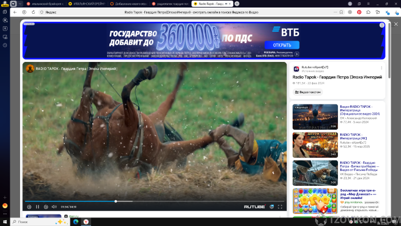Open the browser extensions puzzle icon
The width and height of the screenshot is (401, 226).
click(x=368, y=12)
